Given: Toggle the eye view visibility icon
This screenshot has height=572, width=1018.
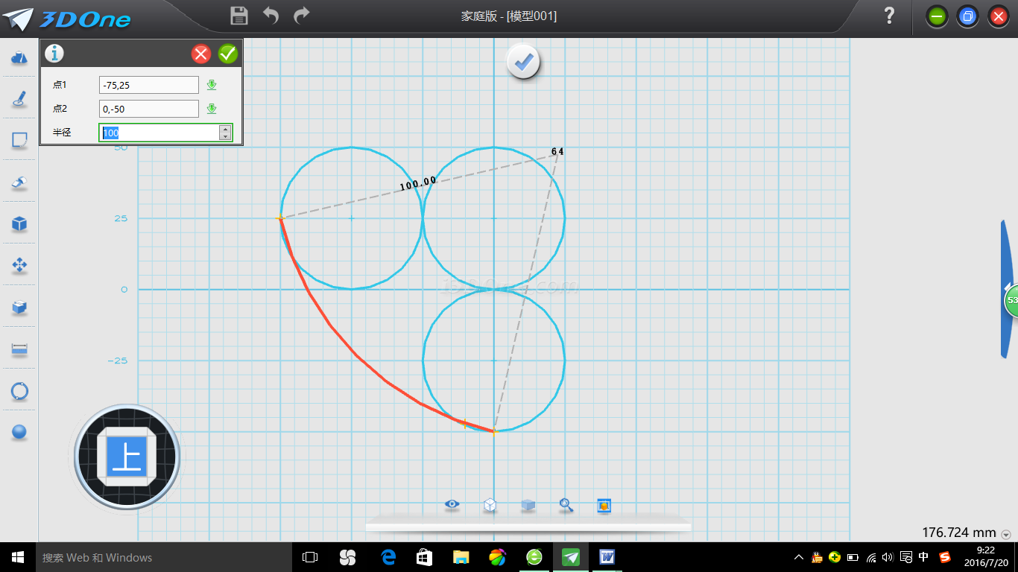Looking at the screenshot, I should pyautogui.click(x=452, y=504).
